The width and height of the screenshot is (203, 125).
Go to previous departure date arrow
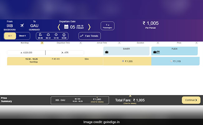coord(59,27)
